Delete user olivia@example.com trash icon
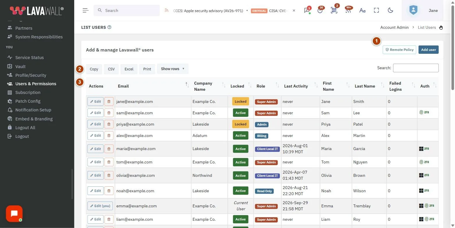 tap(109, 175)
